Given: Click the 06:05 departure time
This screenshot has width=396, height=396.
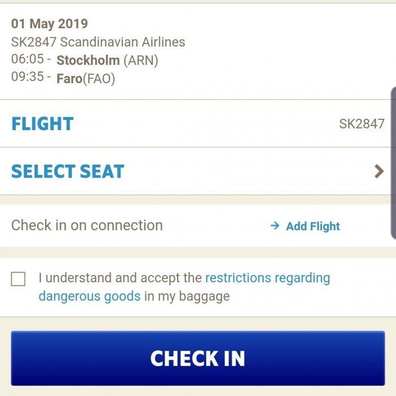Looking at the screenshot, I should click(27, 59).
